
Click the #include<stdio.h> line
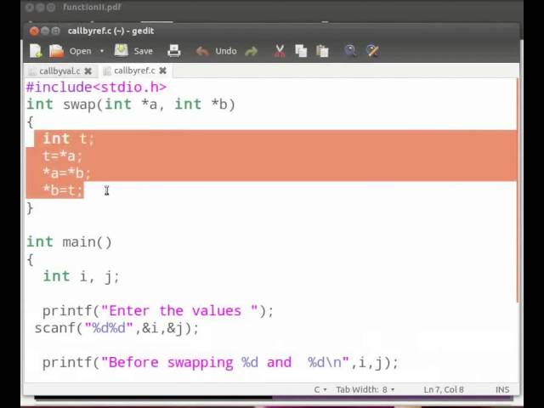pos(96,87)
